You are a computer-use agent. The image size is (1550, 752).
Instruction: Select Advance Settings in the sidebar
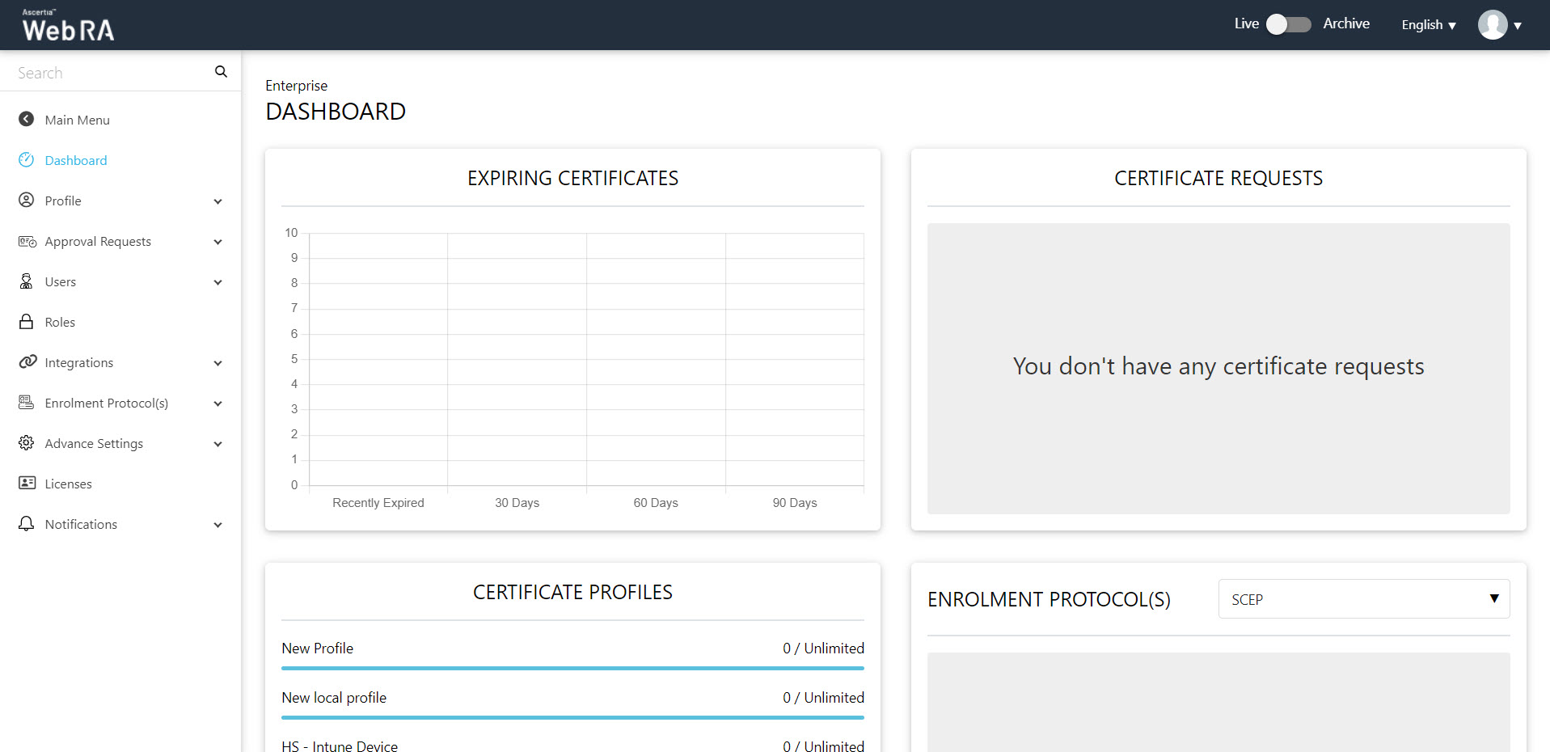coord(94,443)
